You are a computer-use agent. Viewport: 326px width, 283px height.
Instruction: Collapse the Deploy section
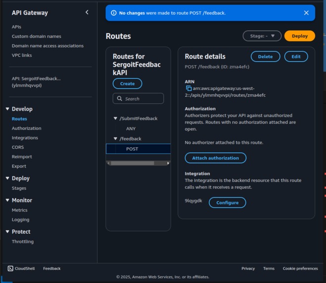[x=7, y=178]
